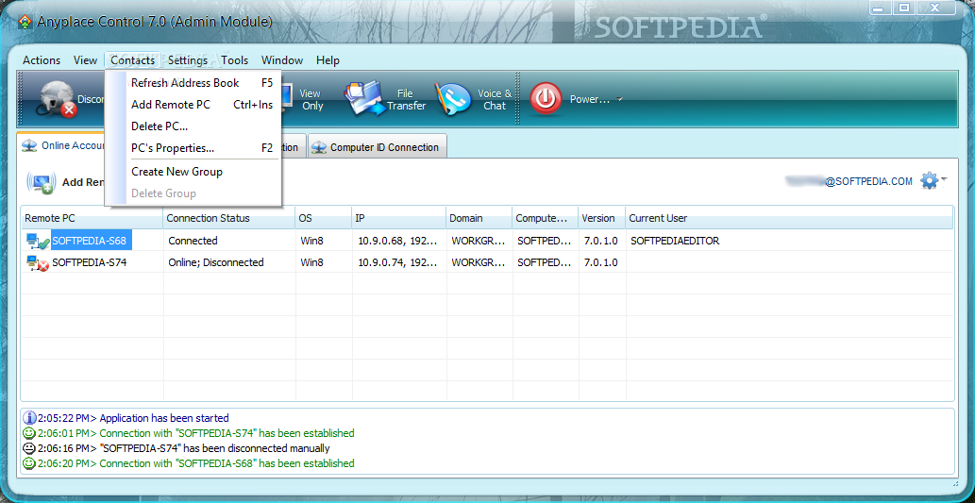The image size is (975, 503).
Task: Click neutral face icon of disconnected manually log
Action: click(28, 448)
